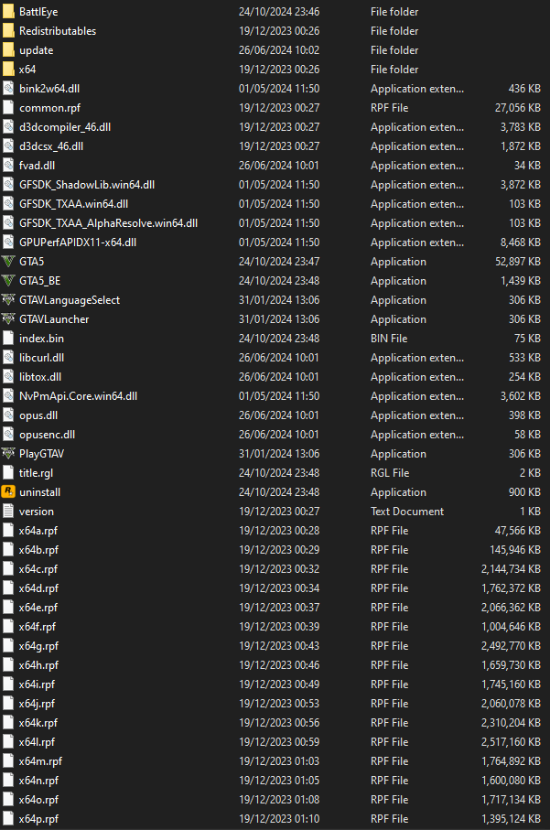The image size is (550, 830).
Task: Click the Redistributables folder icon
Action: [x=8, y=31]
